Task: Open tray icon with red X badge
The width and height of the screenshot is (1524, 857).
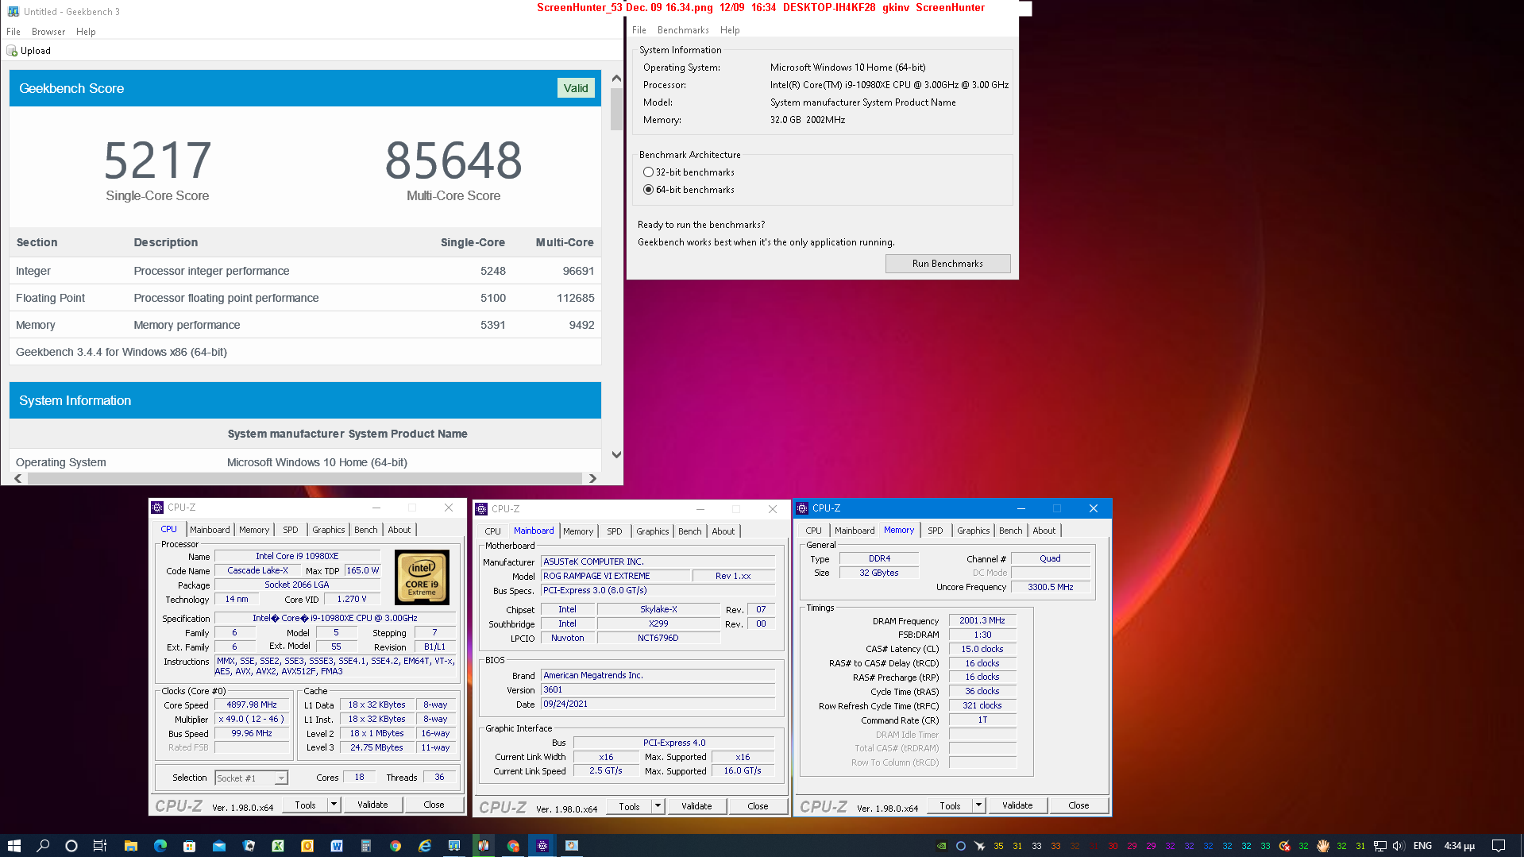Action: click(1284, 846)
